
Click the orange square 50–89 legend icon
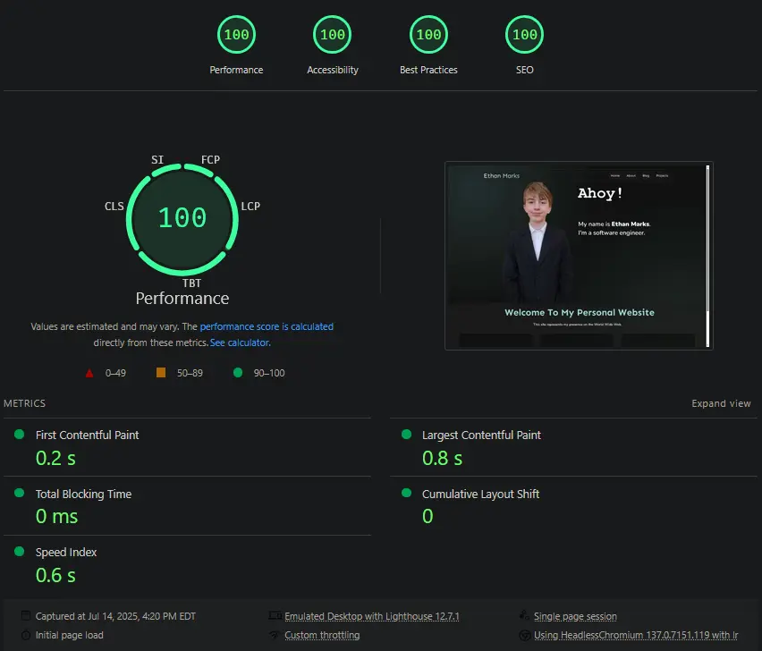pyautogui.click(x=161, y=373)
